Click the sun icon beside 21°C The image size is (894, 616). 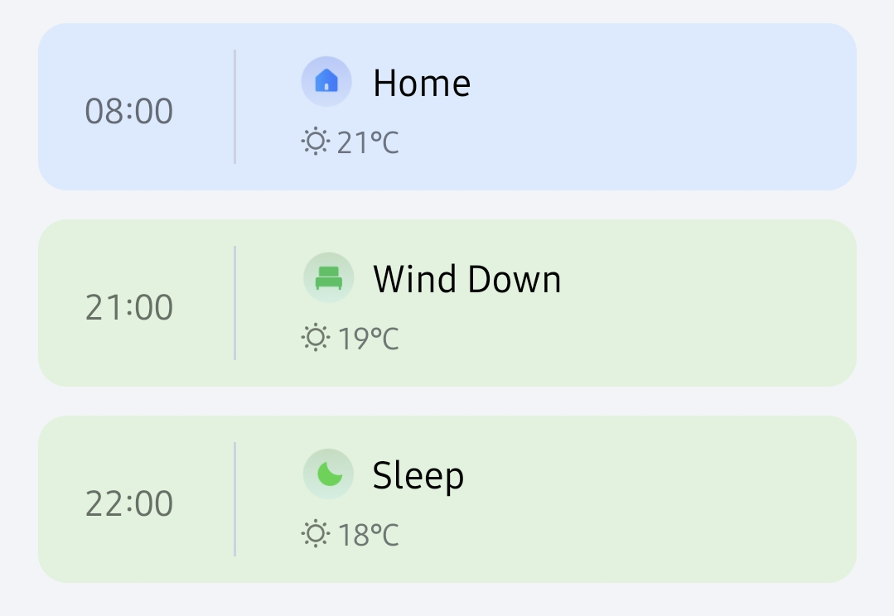pyautogui.click(x=315, y=142)
